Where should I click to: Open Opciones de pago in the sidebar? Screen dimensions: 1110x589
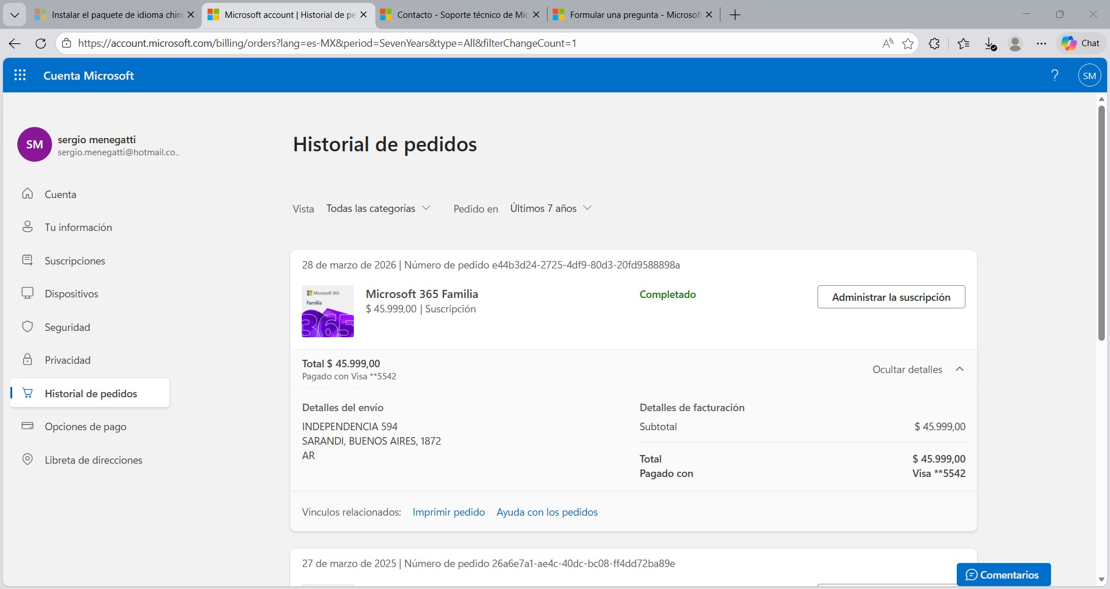coord(90,427)
